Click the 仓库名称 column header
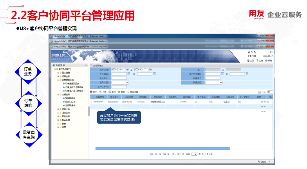This screenshot has width=307, height=169. [x=230, y=97]
